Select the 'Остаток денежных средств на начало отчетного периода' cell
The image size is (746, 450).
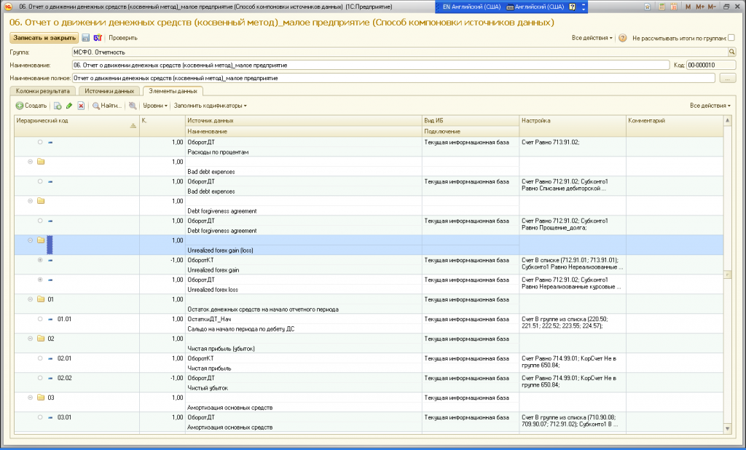304,309
